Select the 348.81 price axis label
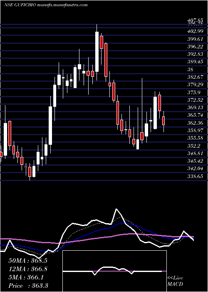 (196, 154)
